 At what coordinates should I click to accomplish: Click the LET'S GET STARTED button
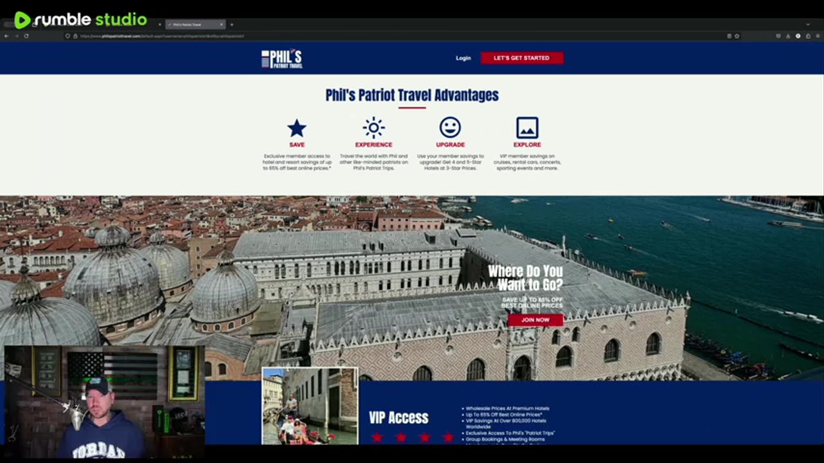pyautogui.click(x=521, y=58)
